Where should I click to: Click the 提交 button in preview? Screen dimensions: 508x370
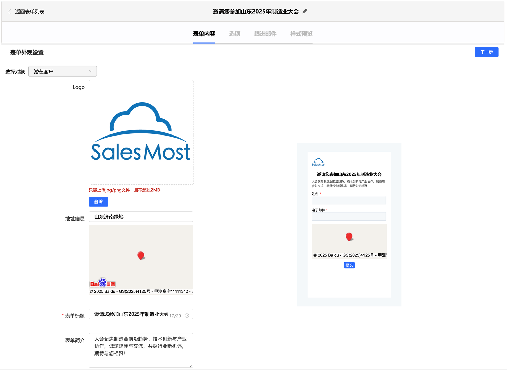349,265
